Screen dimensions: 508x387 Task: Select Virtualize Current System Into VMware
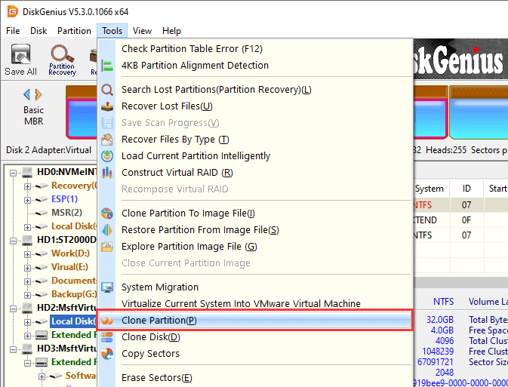click(x=241, y=303)
